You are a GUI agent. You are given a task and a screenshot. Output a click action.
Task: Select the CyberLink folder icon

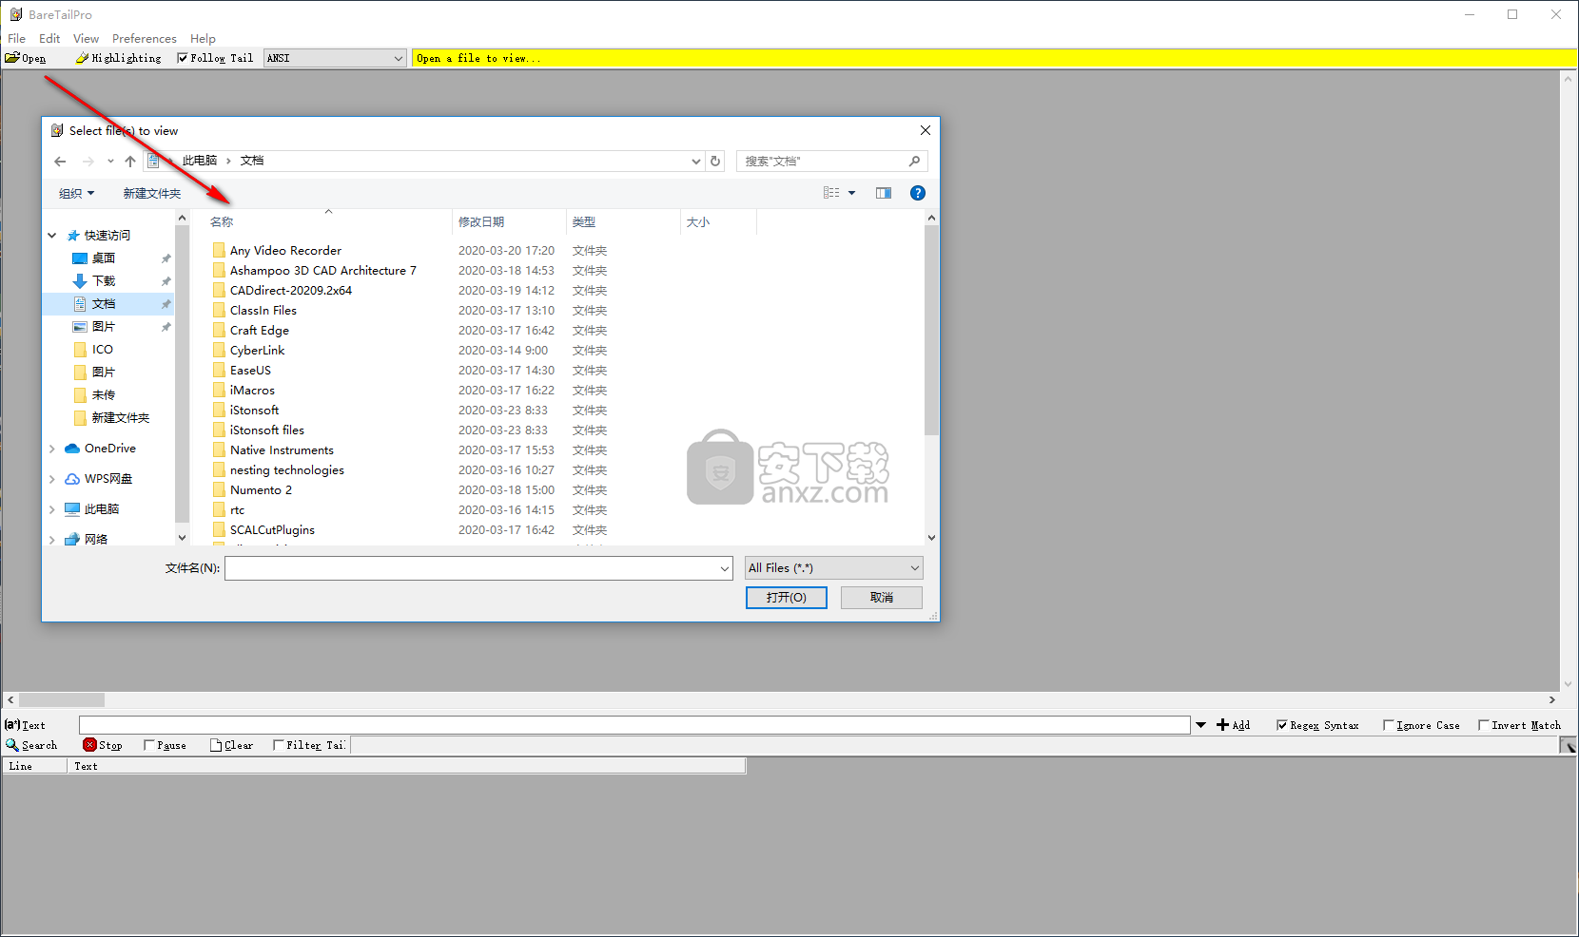pyautogui.click(x=219, y=351)
